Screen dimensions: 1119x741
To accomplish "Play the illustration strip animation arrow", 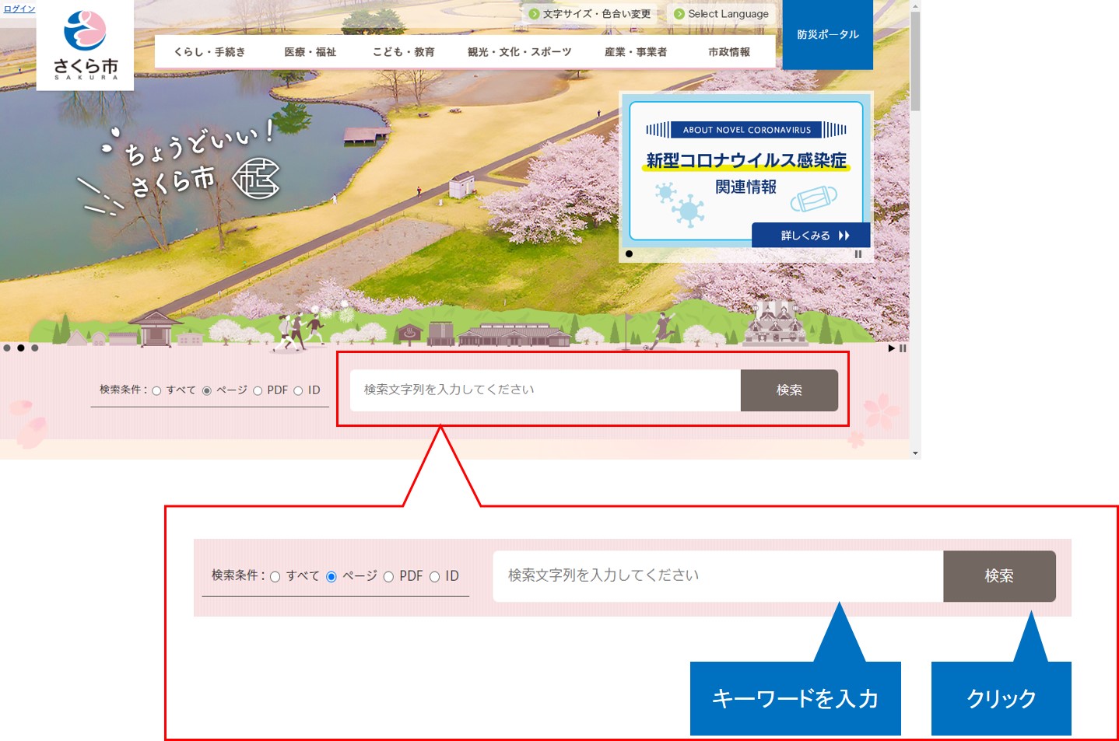I will click(891, 348).
